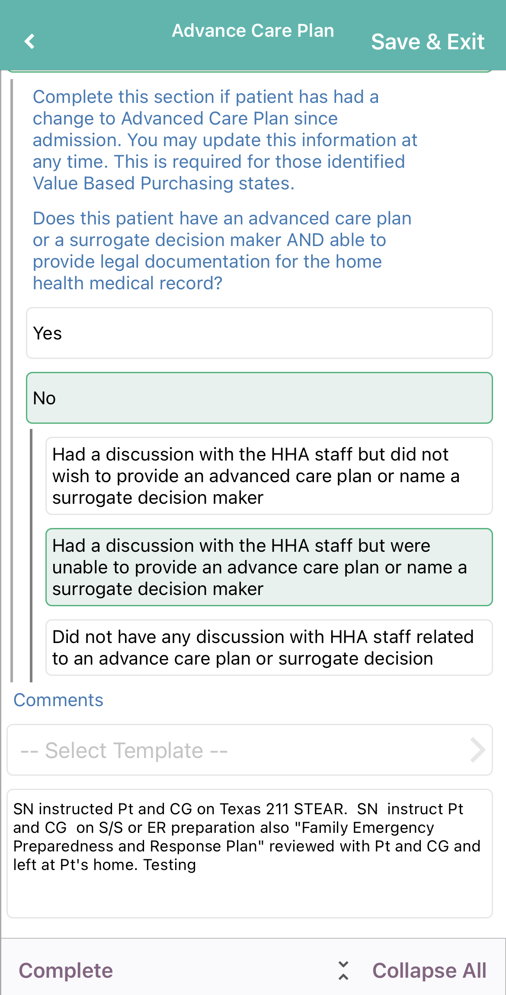Tap the 'Complete this section' instruction text
Screen dimensions: 506x995
click(225, 140)
